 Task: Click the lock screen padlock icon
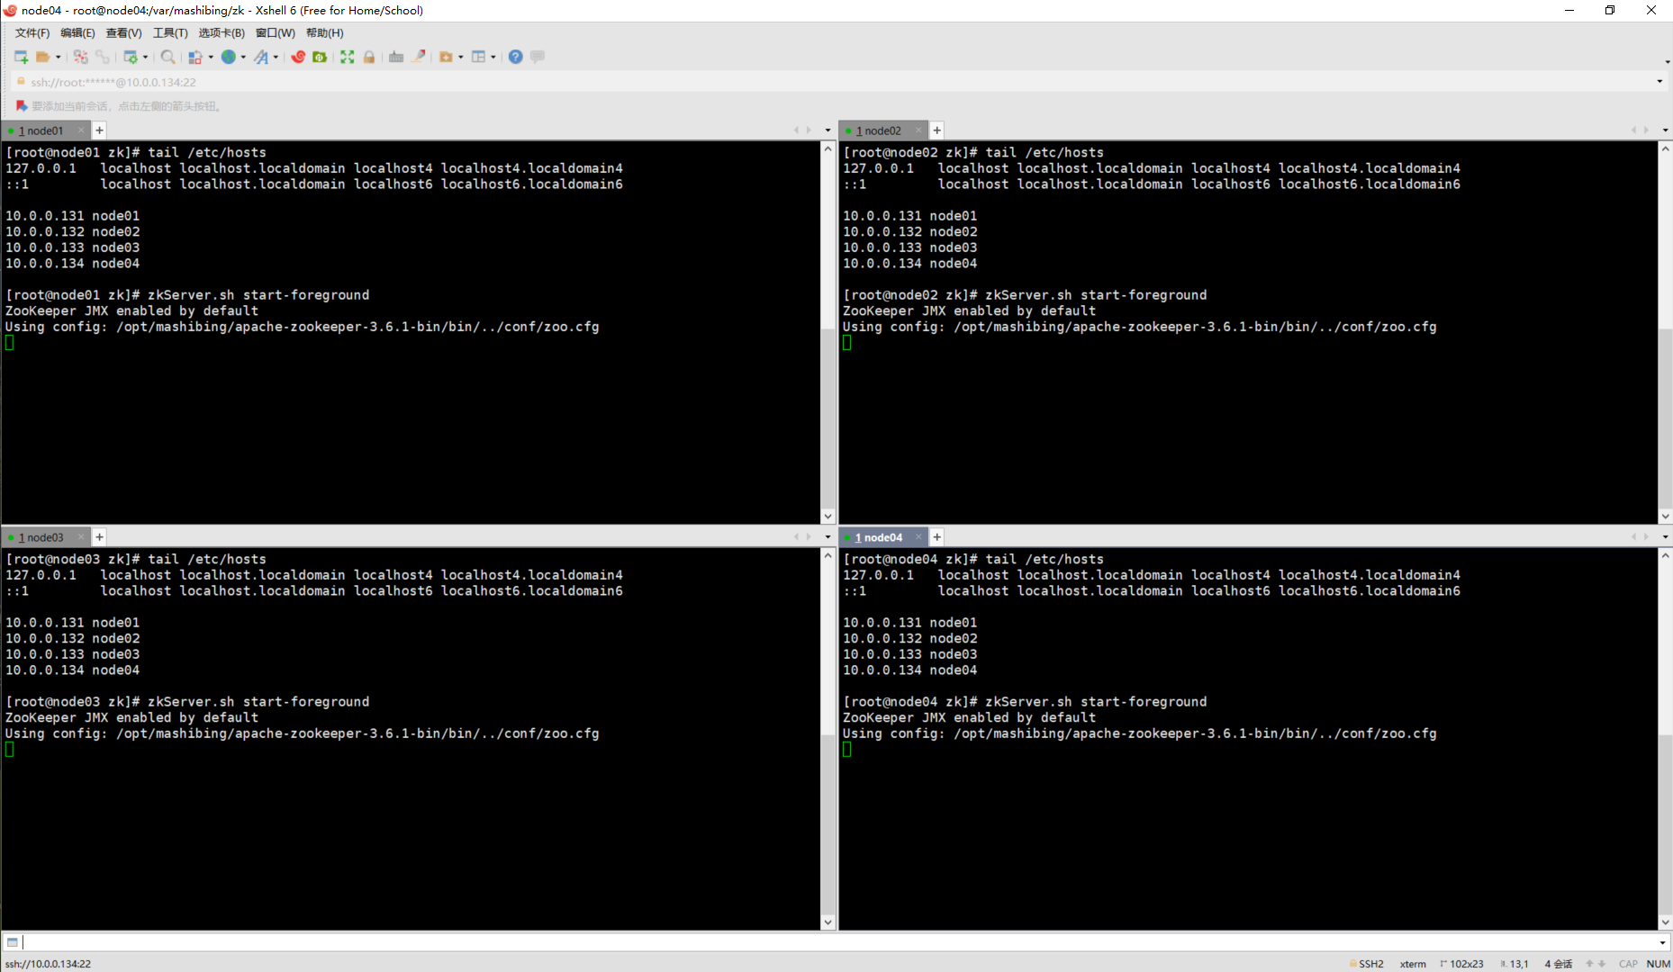tap(369, 57)
